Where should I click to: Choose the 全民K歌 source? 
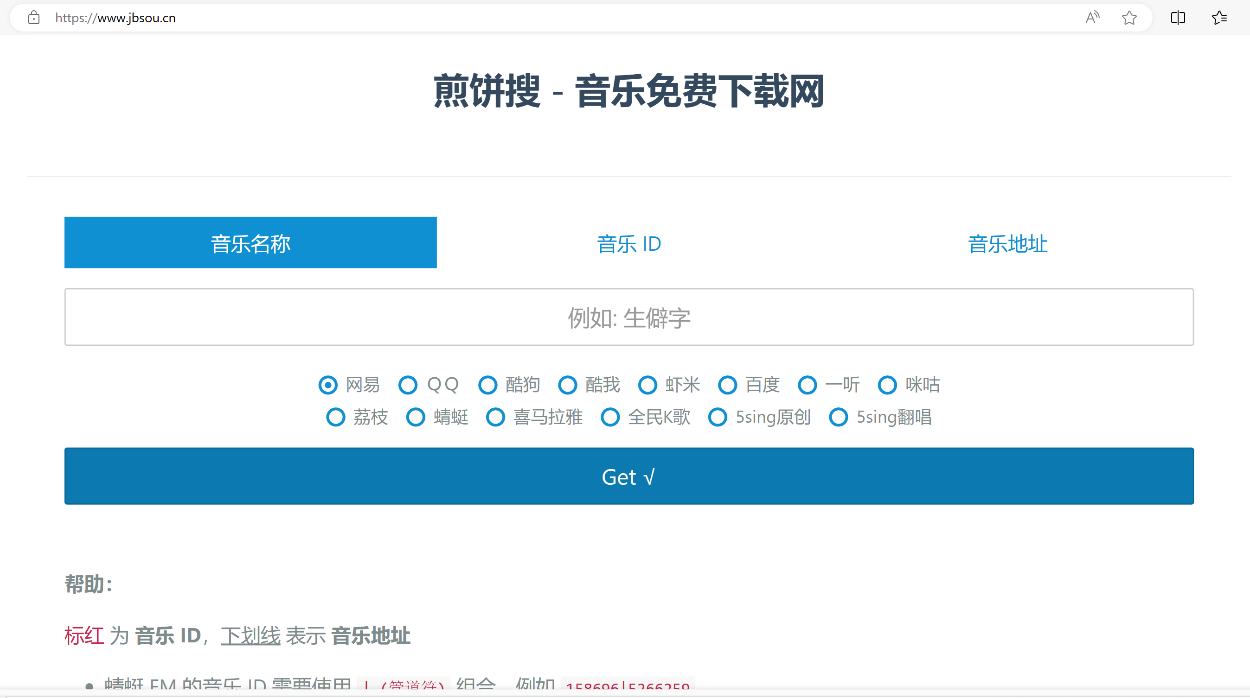click(610, 417)
